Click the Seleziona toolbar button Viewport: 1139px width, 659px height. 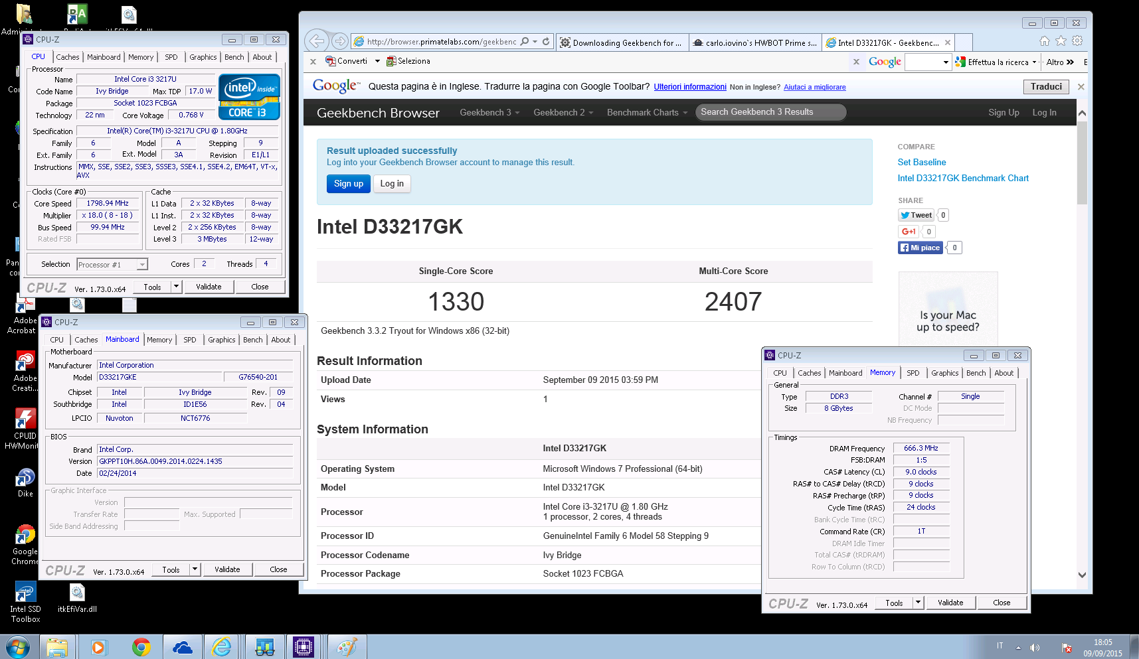tap(408, 61)
